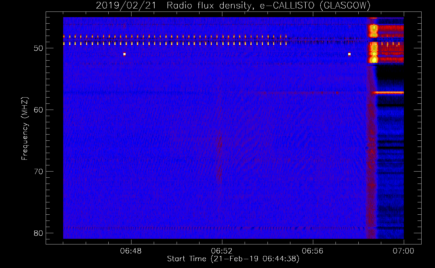
Task: Click the 06:56 time tick label
Action: tap(313, 251)
